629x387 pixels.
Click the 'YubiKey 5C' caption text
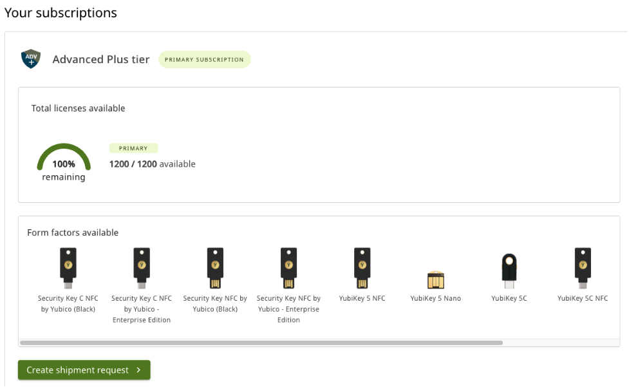(x=509, y=298)
